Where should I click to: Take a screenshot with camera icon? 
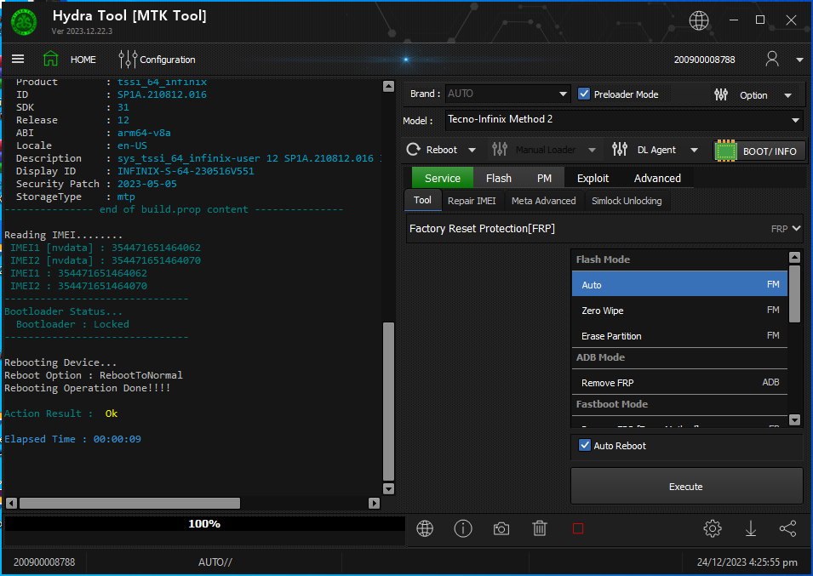click(501, 529)
